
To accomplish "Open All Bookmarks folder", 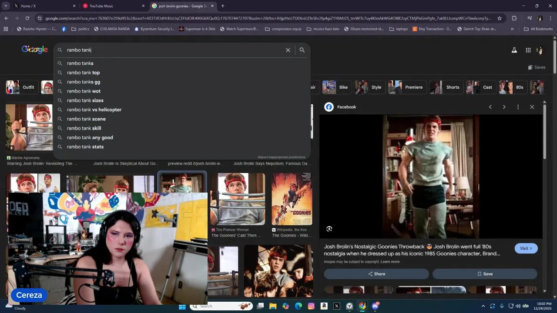I will (x=538, y=29).
